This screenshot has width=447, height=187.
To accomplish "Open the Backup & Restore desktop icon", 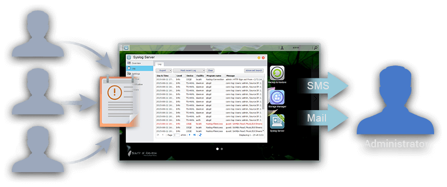I will pyautogui.click(x=277, y=75).
